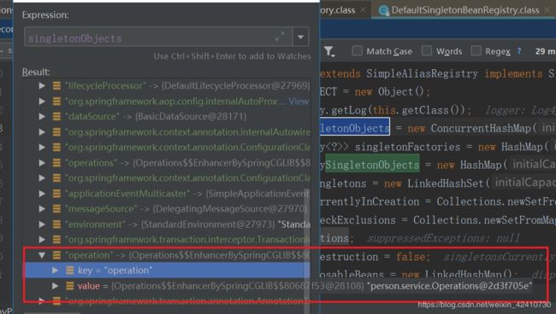Click the operations map entry icon

pyautogui.click(x=56, y=163)
